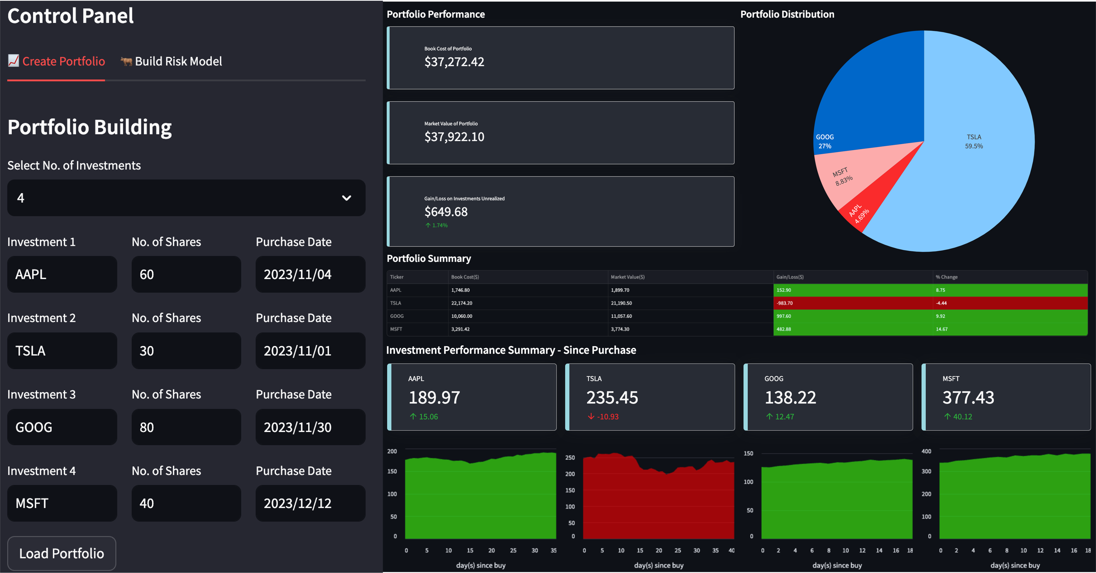Screen dimensions: 1096x573
Task: Click the red -983.70 gain/loss cell
Action: tap(853, 303)
